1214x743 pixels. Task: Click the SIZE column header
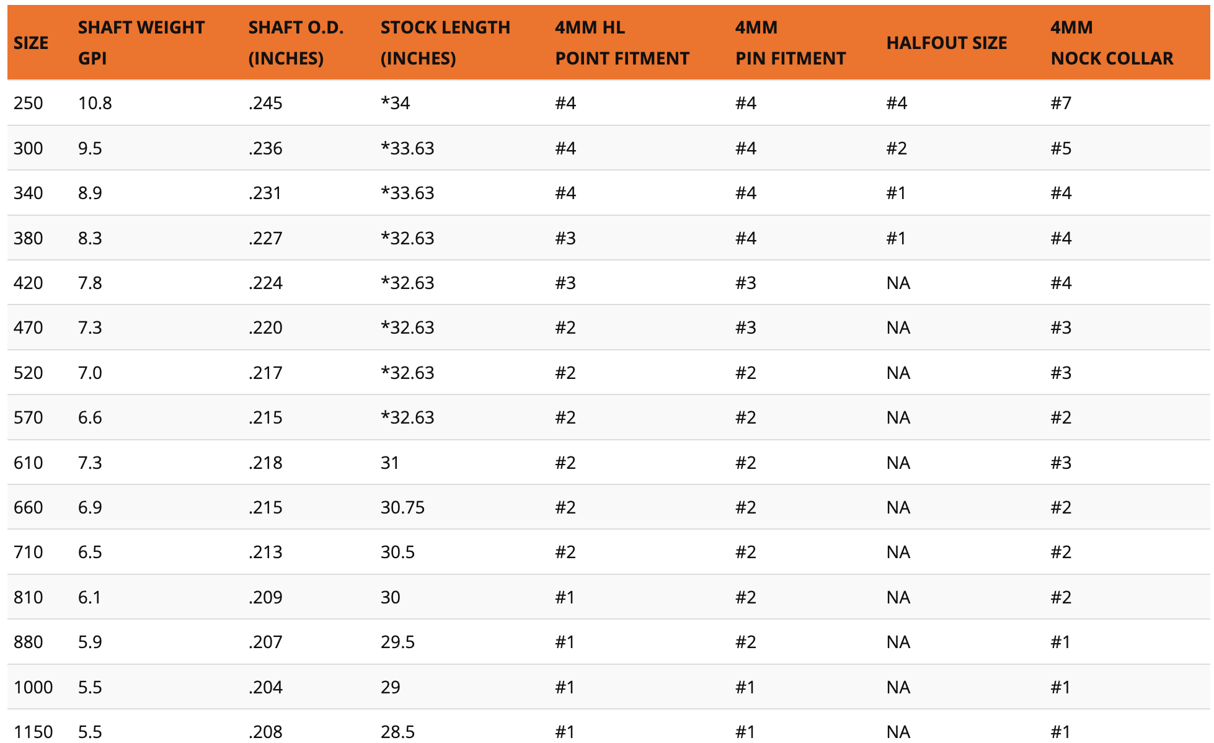pos(31,43)
